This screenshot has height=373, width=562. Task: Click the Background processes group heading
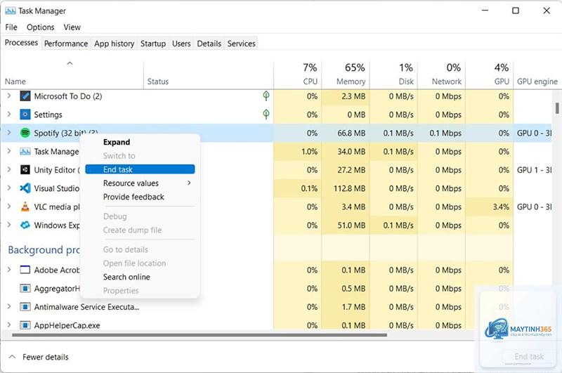[x=44, y=250]
